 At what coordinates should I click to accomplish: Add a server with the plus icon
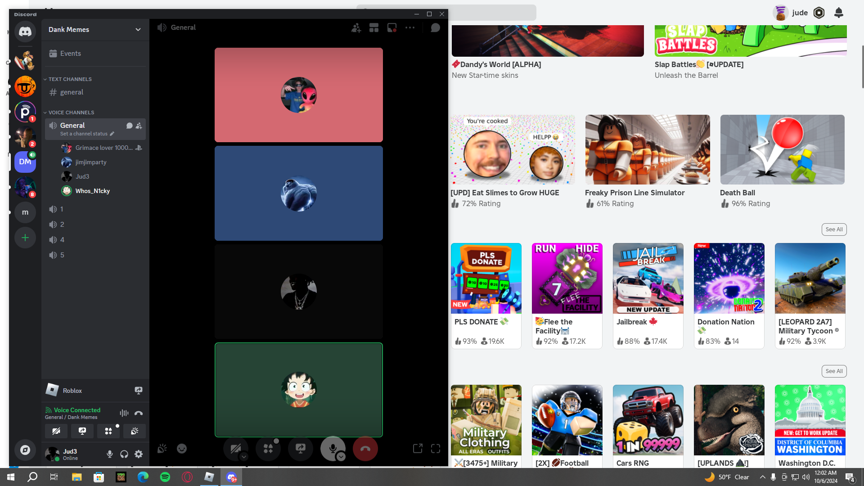25,238
